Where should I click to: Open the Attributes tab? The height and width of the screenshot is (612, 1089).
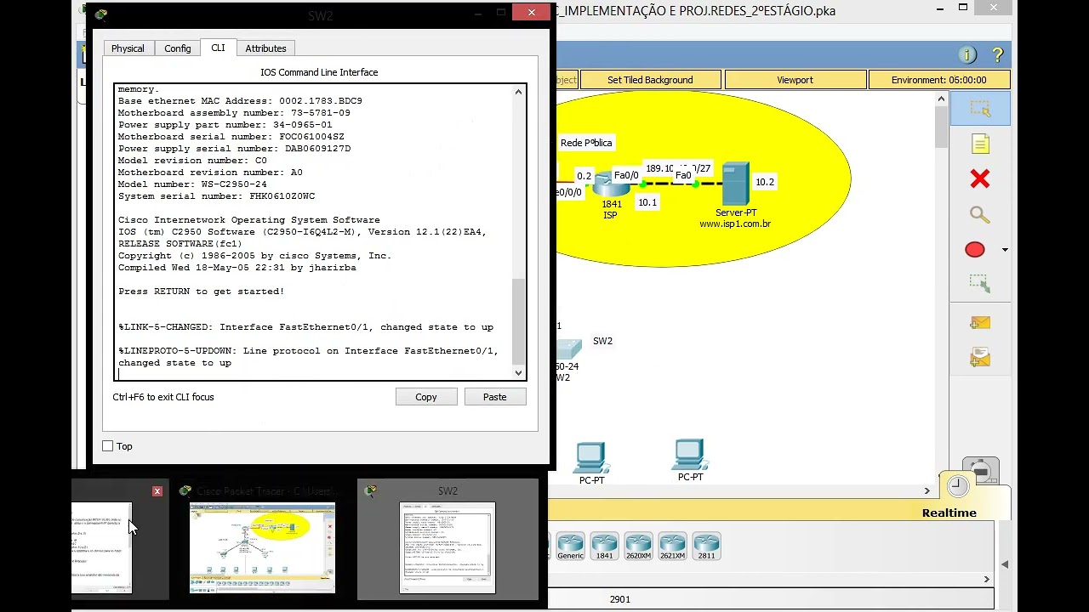[265, 48]
